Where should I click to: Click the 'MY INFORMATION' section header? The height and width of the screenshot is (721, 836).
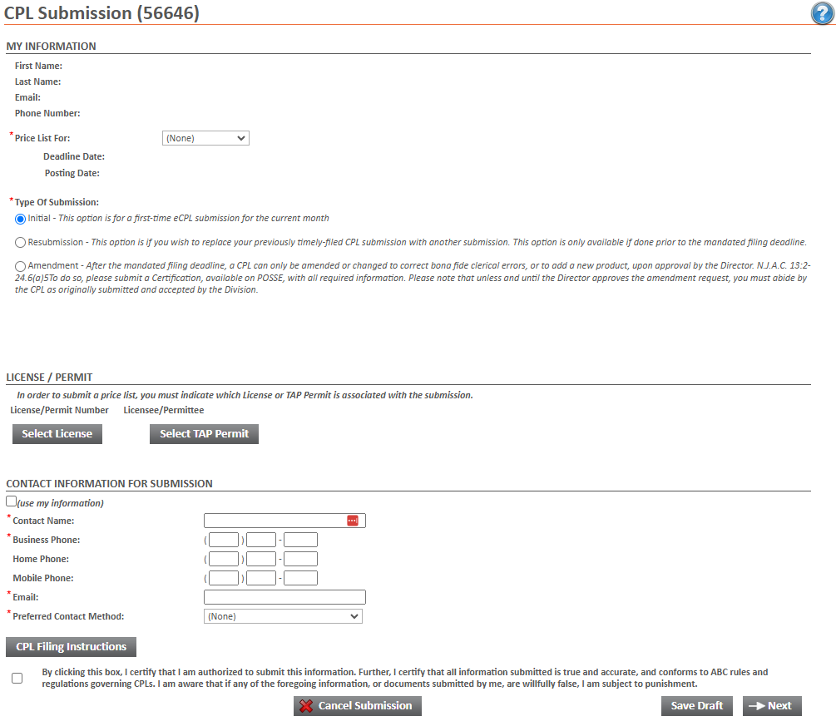click(x=52, y=47)
